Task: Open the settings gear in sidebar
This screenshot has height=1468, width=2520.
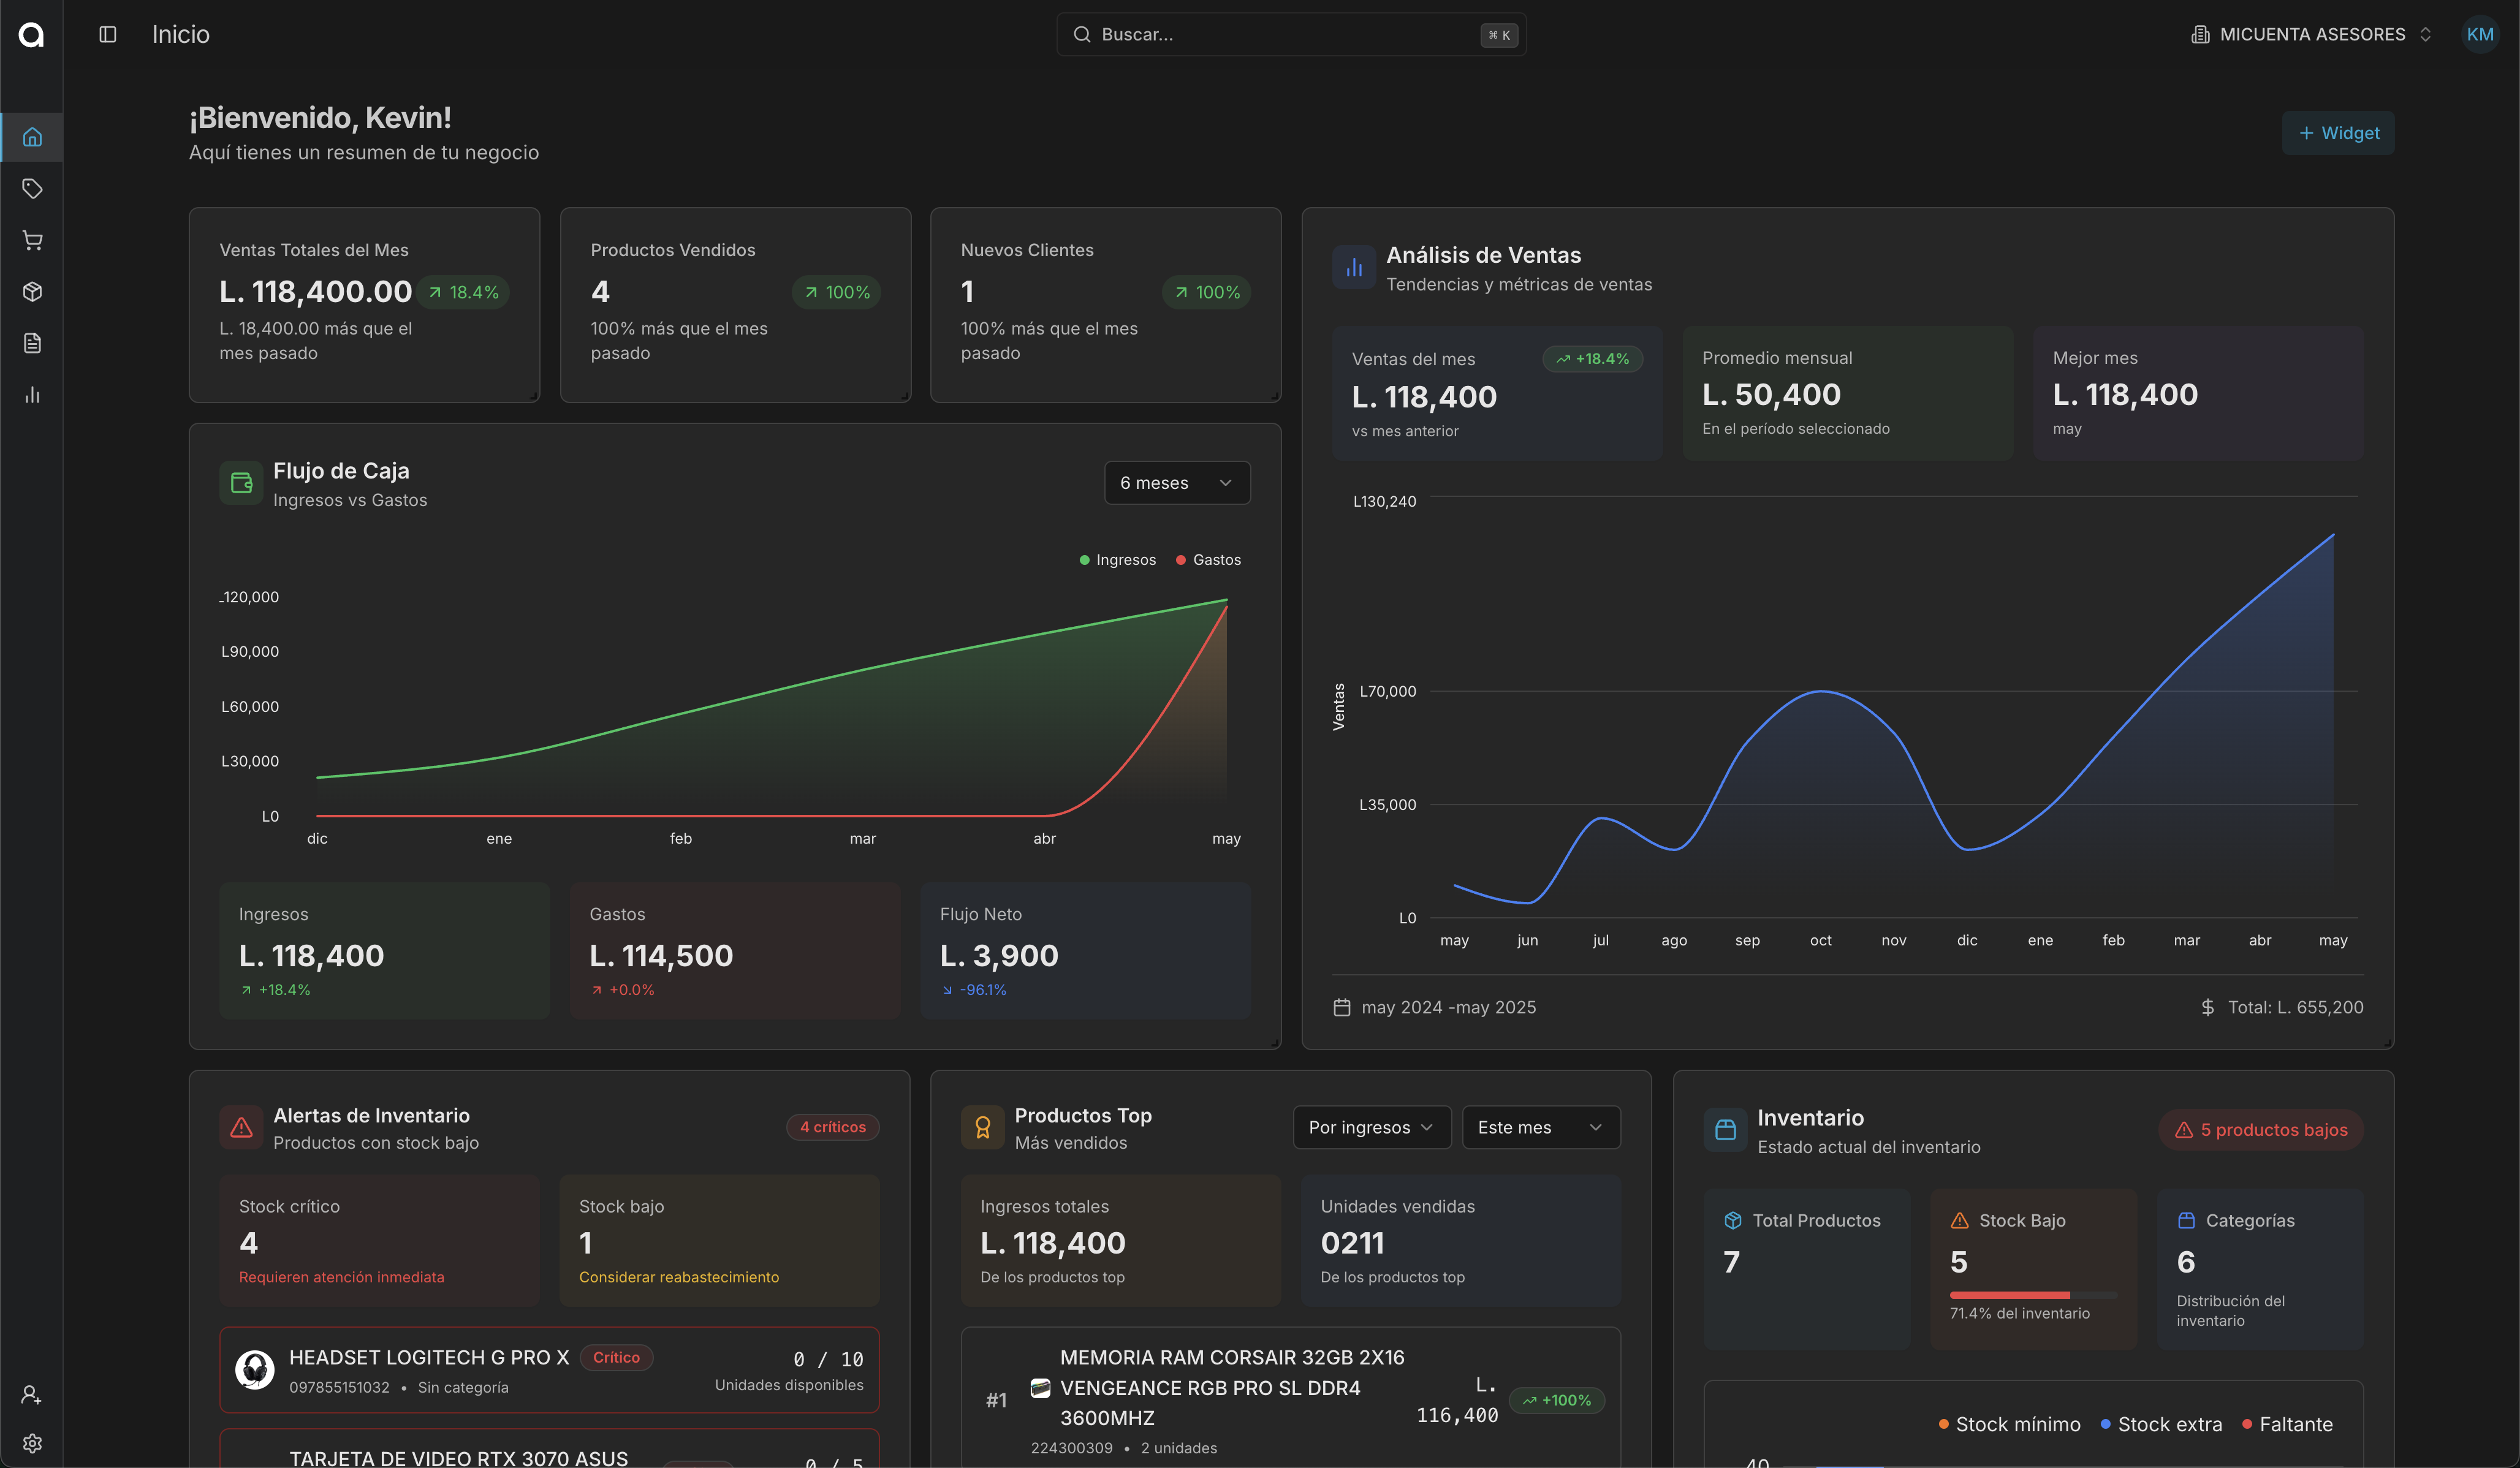Action: pos(32,1443)
